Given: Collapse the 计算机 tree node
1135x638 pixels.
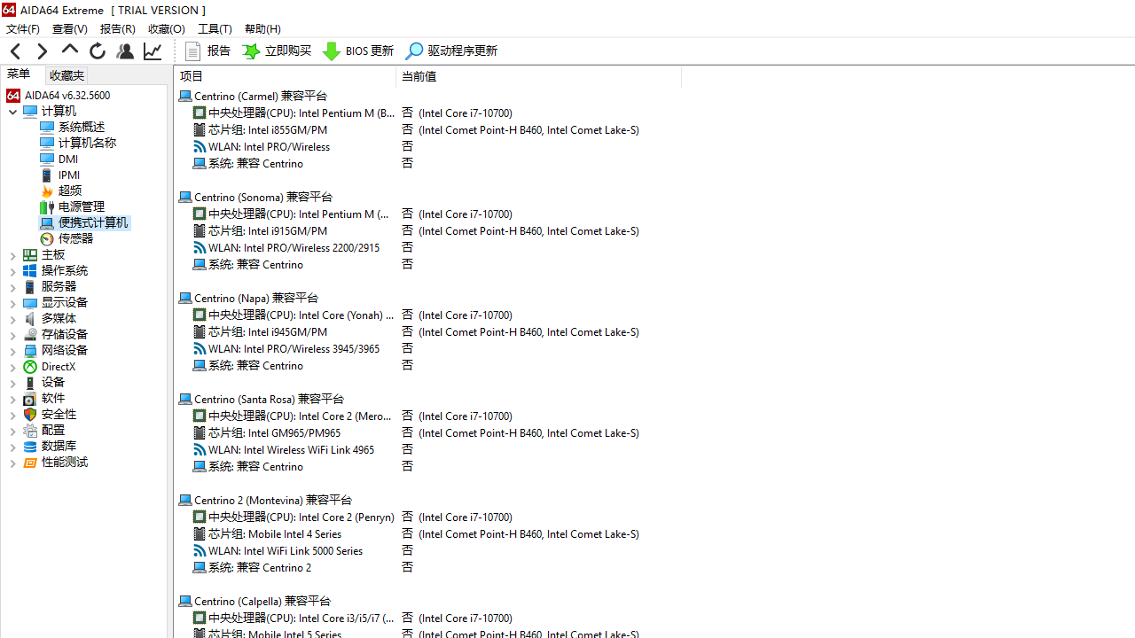Looking at the screenshot, I should point(12,112).
